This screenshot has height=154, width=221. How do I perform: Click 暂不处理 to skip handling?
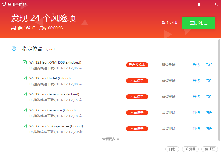pos(169,23)
